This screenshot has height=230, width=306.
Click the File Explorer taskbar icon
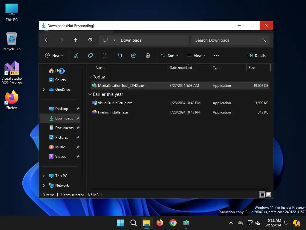coord(146,223)
